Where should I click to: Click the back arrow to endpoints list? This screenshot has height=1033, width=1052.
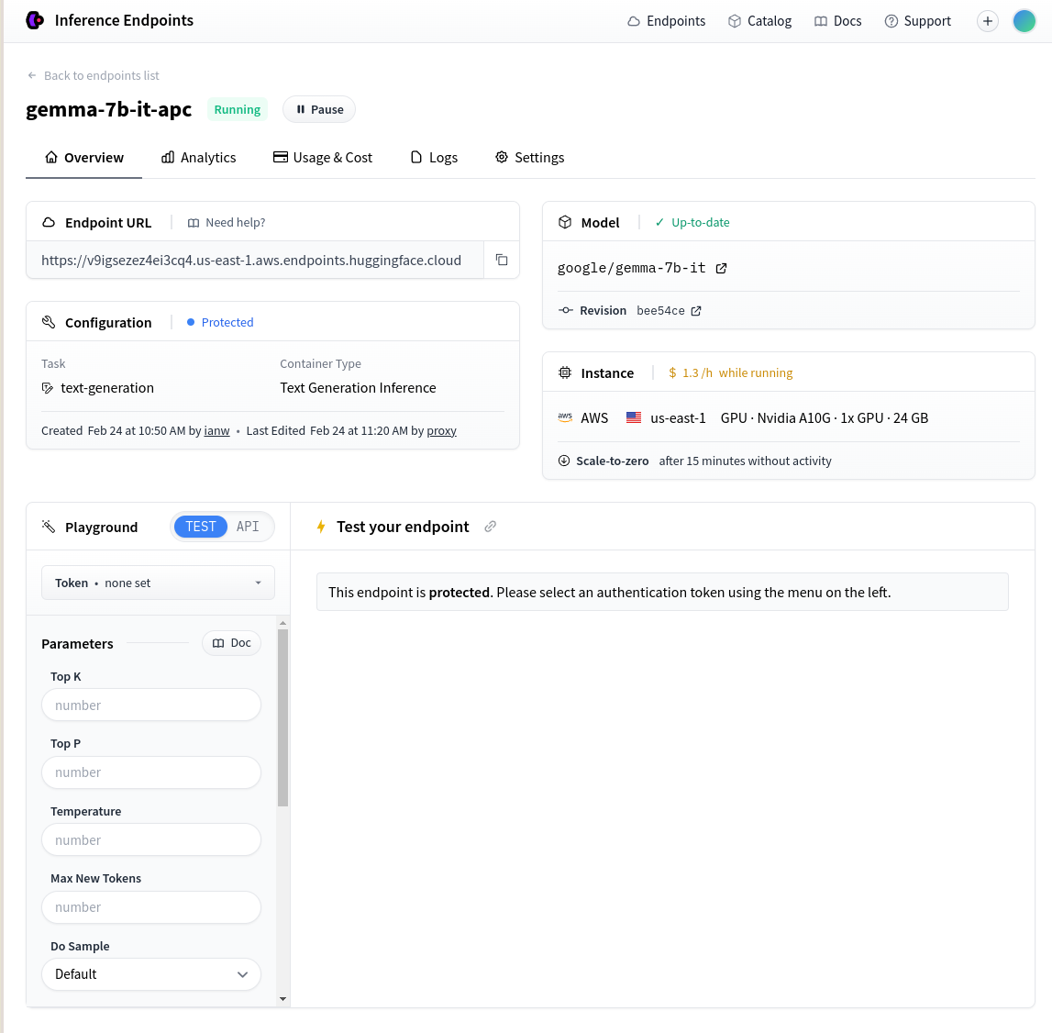tap(32, 76)
